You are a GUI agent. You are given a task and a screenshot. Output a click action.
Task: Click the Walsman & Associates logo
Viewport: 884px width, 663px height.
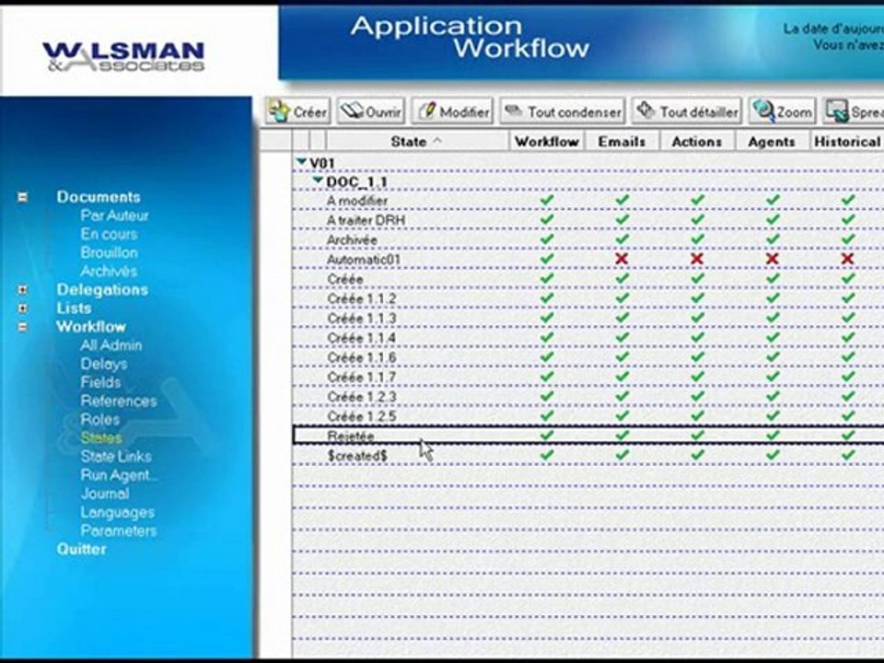[x=122, y=56]
